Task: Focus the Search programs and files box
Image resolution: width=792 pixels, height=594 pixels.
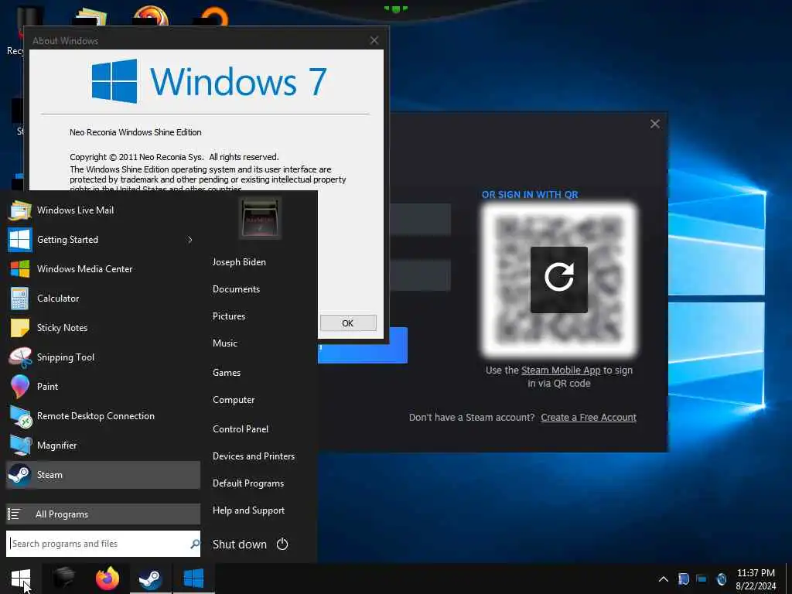Action: click(x=103, y=544)
